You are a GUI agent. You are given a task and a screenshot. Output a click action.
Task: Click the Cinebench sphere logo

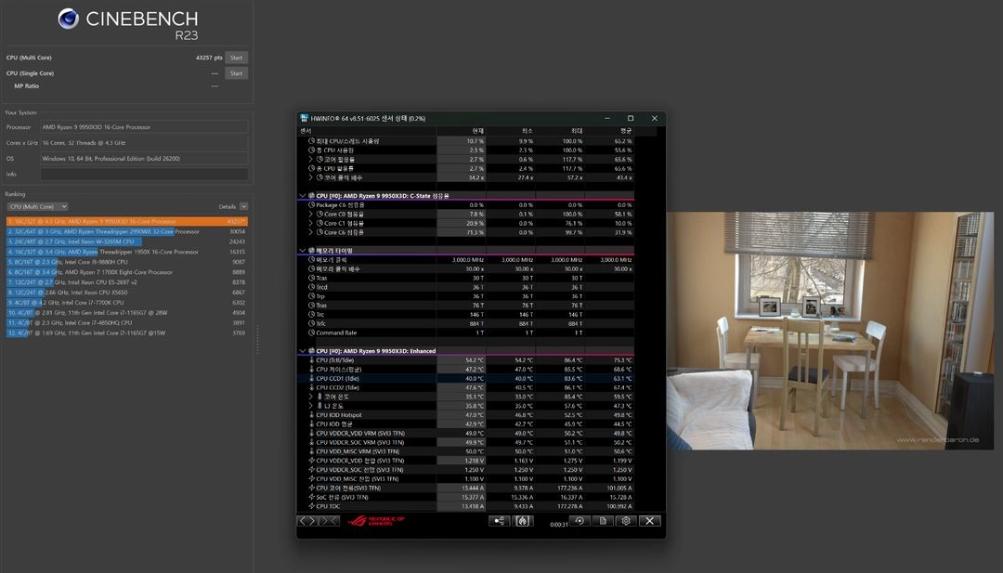point(68,19)
